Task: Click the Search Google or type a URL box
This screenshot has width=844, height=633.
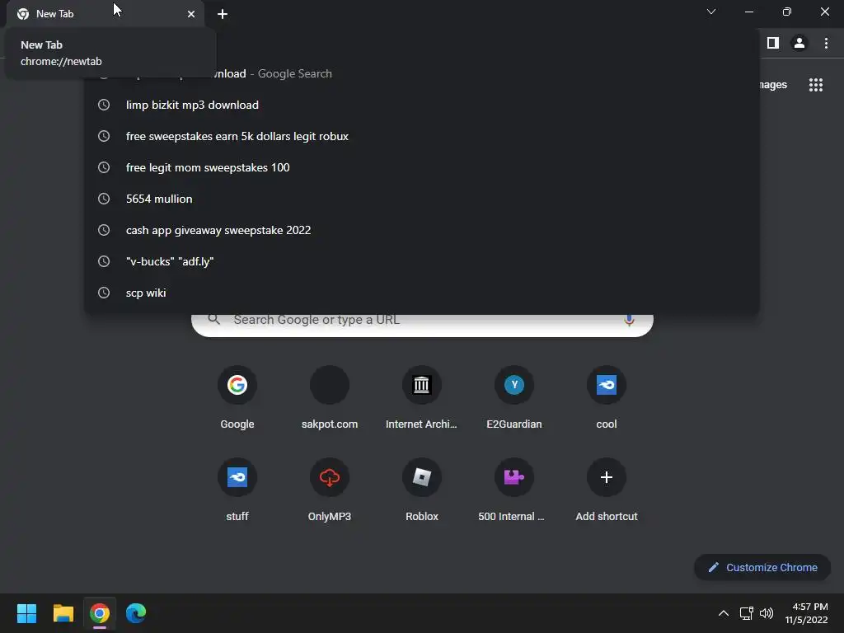Action: click(x=423, y=325)
